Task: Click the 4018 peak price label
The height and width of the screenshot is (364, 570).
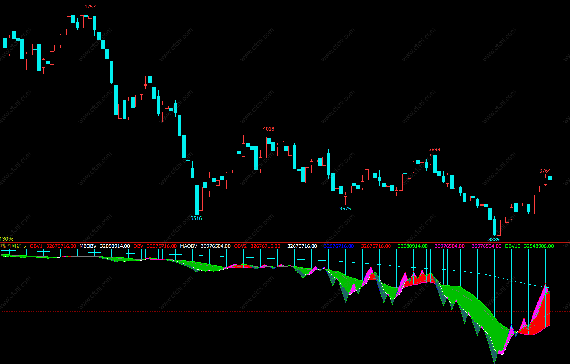Action: [x=268, y=129]
